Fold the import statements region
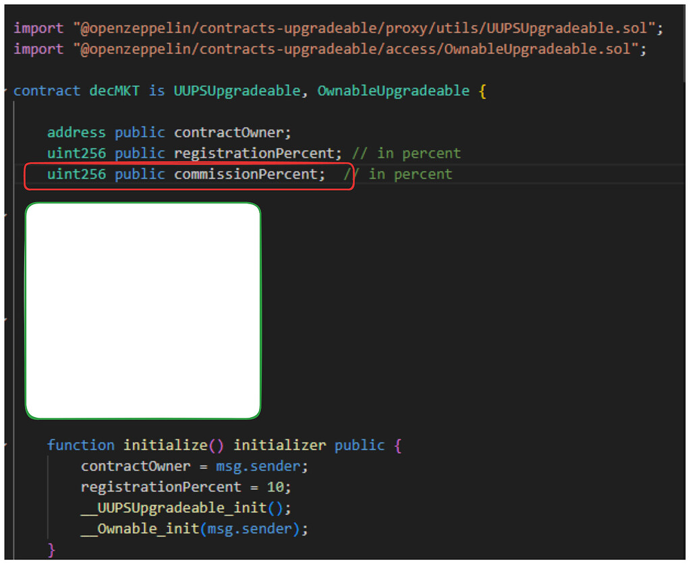 pyautogui.click(x=5, y=28)
